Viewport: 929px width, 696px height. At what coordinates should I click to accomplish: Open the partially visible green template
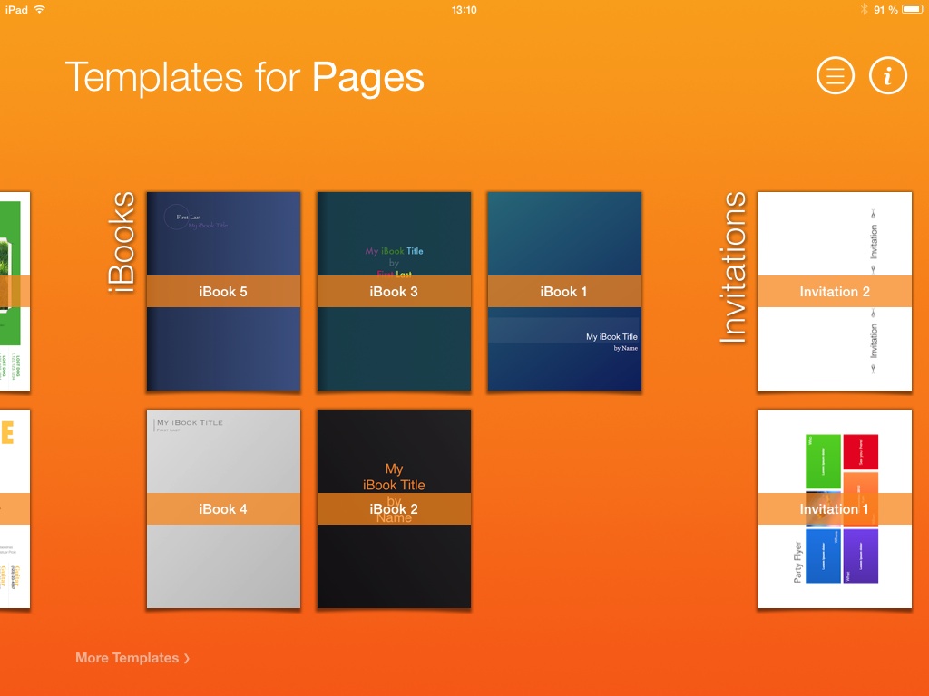coord(15,292)
